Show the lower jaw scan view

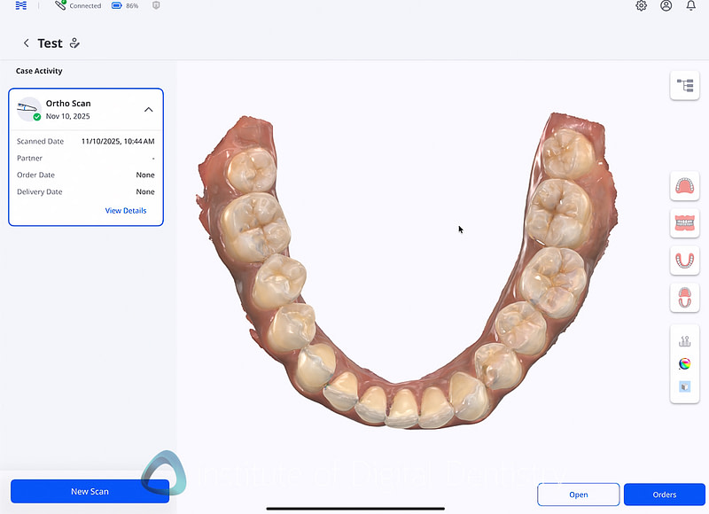(x=684, y=261)
